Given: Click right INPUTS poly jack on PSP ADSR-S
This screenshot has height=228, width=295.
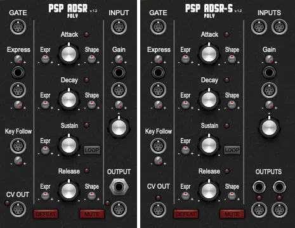Looking at the screenshot, I should pos(279,27).
